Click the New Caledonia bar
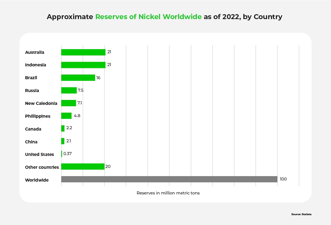331x225 pixels. pos(69,103)
